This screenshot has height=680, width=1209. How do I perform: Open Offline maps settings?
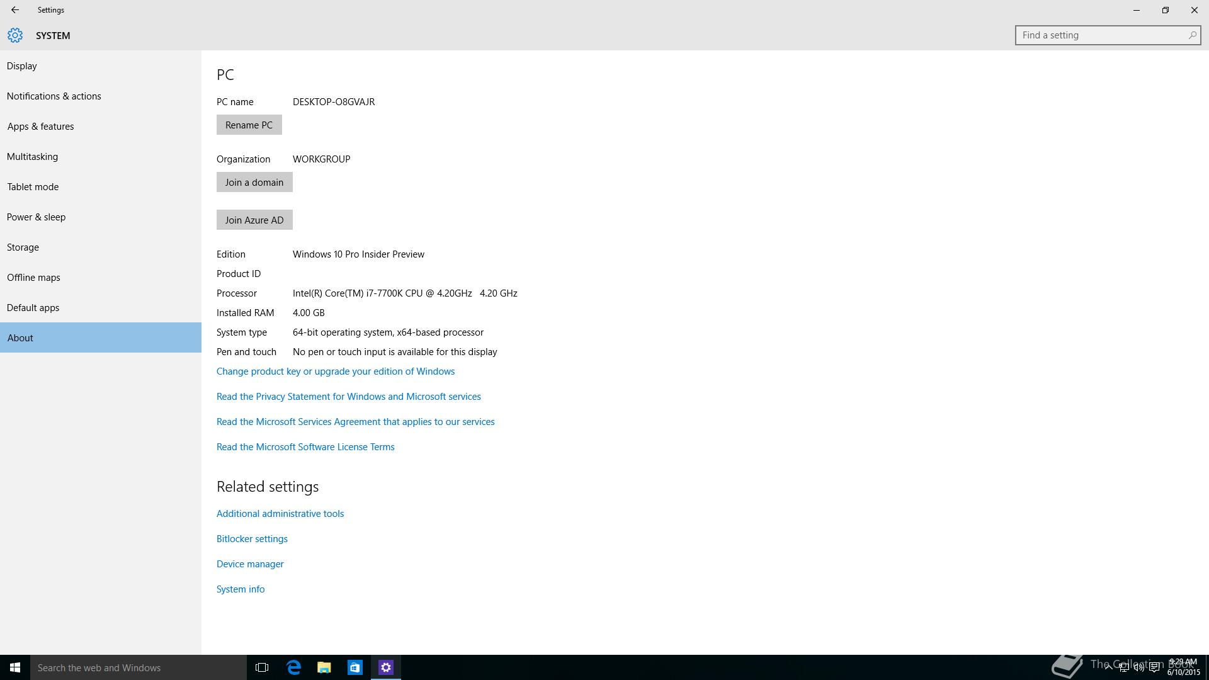(x=101, y=278)
